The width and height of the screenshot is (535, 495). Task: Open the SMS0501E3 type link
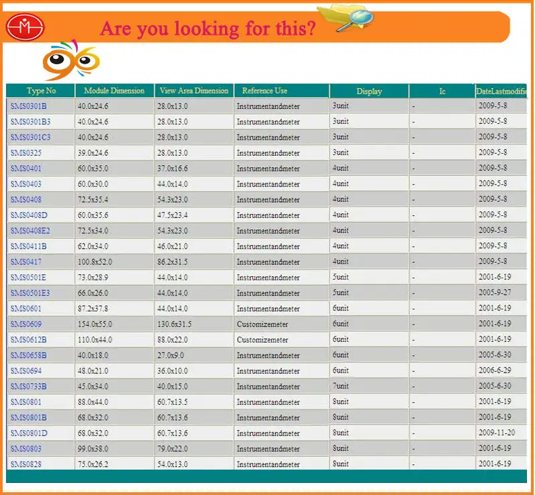click(x=30, y=293)
